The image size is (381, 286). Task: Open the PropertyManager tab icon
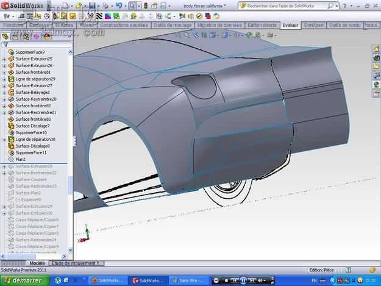pyautogui.click(x=16, y=37)
